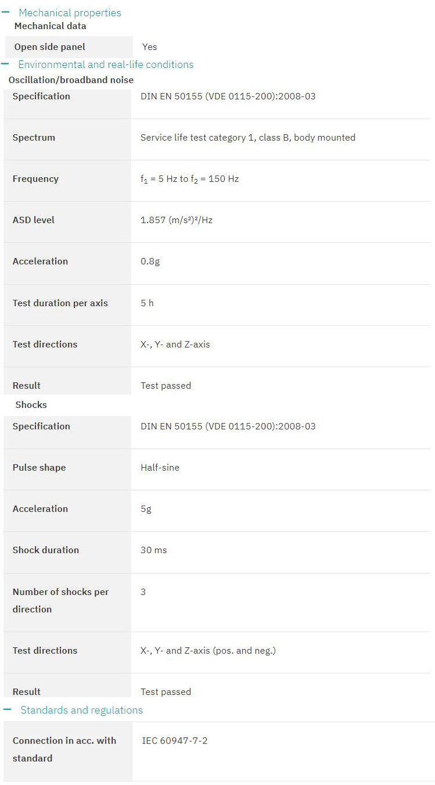
Task: Click minus icon beside Standards and regulations
Action: coord(8,709)
